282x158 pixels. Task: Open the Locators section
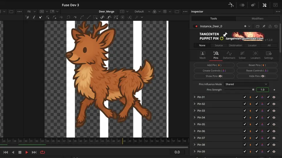pos(255,55)
